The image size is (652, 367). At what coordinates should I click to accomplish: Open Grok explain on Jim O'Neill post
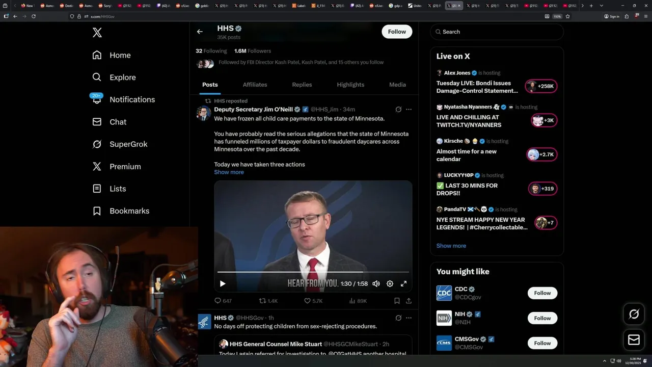point(398,110)
